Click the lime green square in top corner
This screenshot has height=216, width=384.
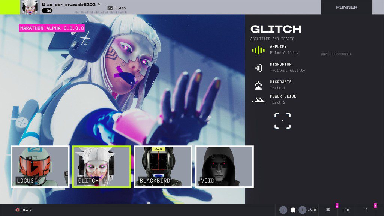coord(10,7)
